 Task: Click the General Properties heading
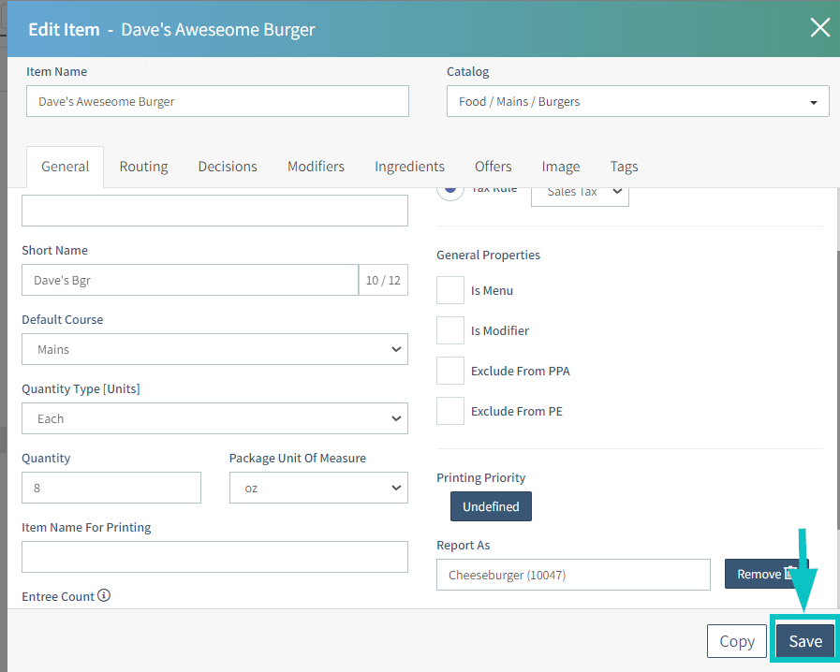[488, 255]
